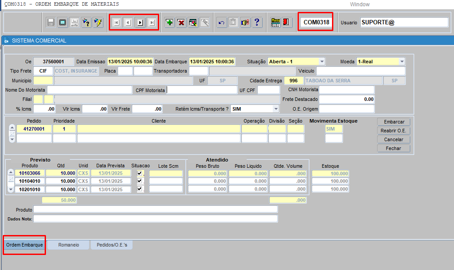The image size is (454, 270).
Task: Click the Embarcar button
Action: (x=394, y=122)
